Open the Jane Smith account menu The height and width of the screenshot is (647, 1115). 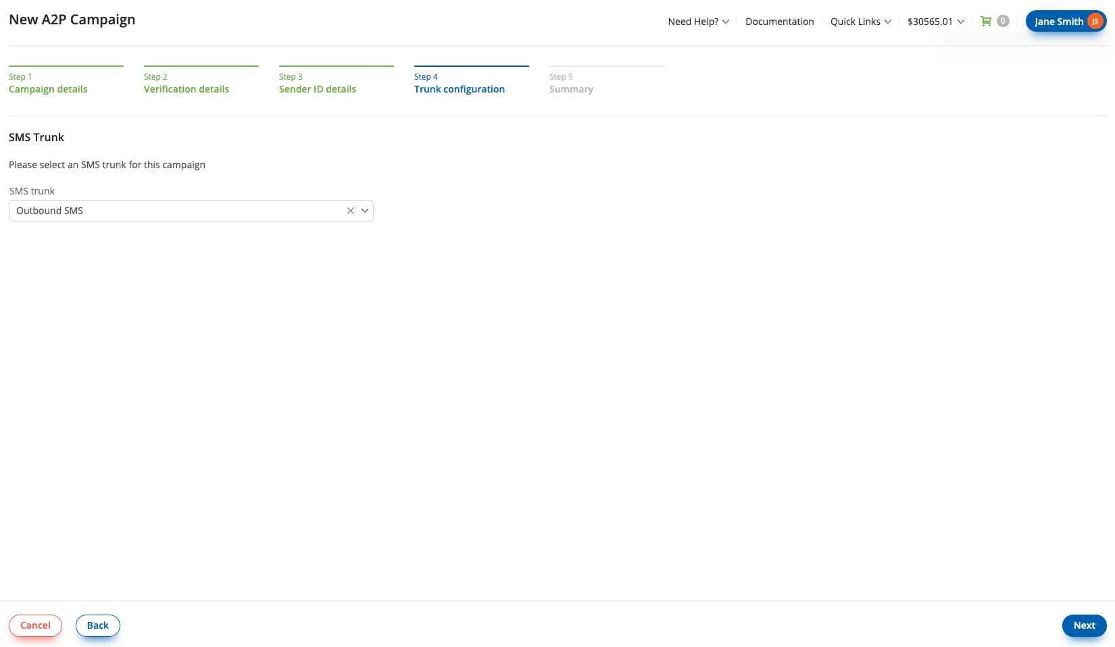[1066, 22]
